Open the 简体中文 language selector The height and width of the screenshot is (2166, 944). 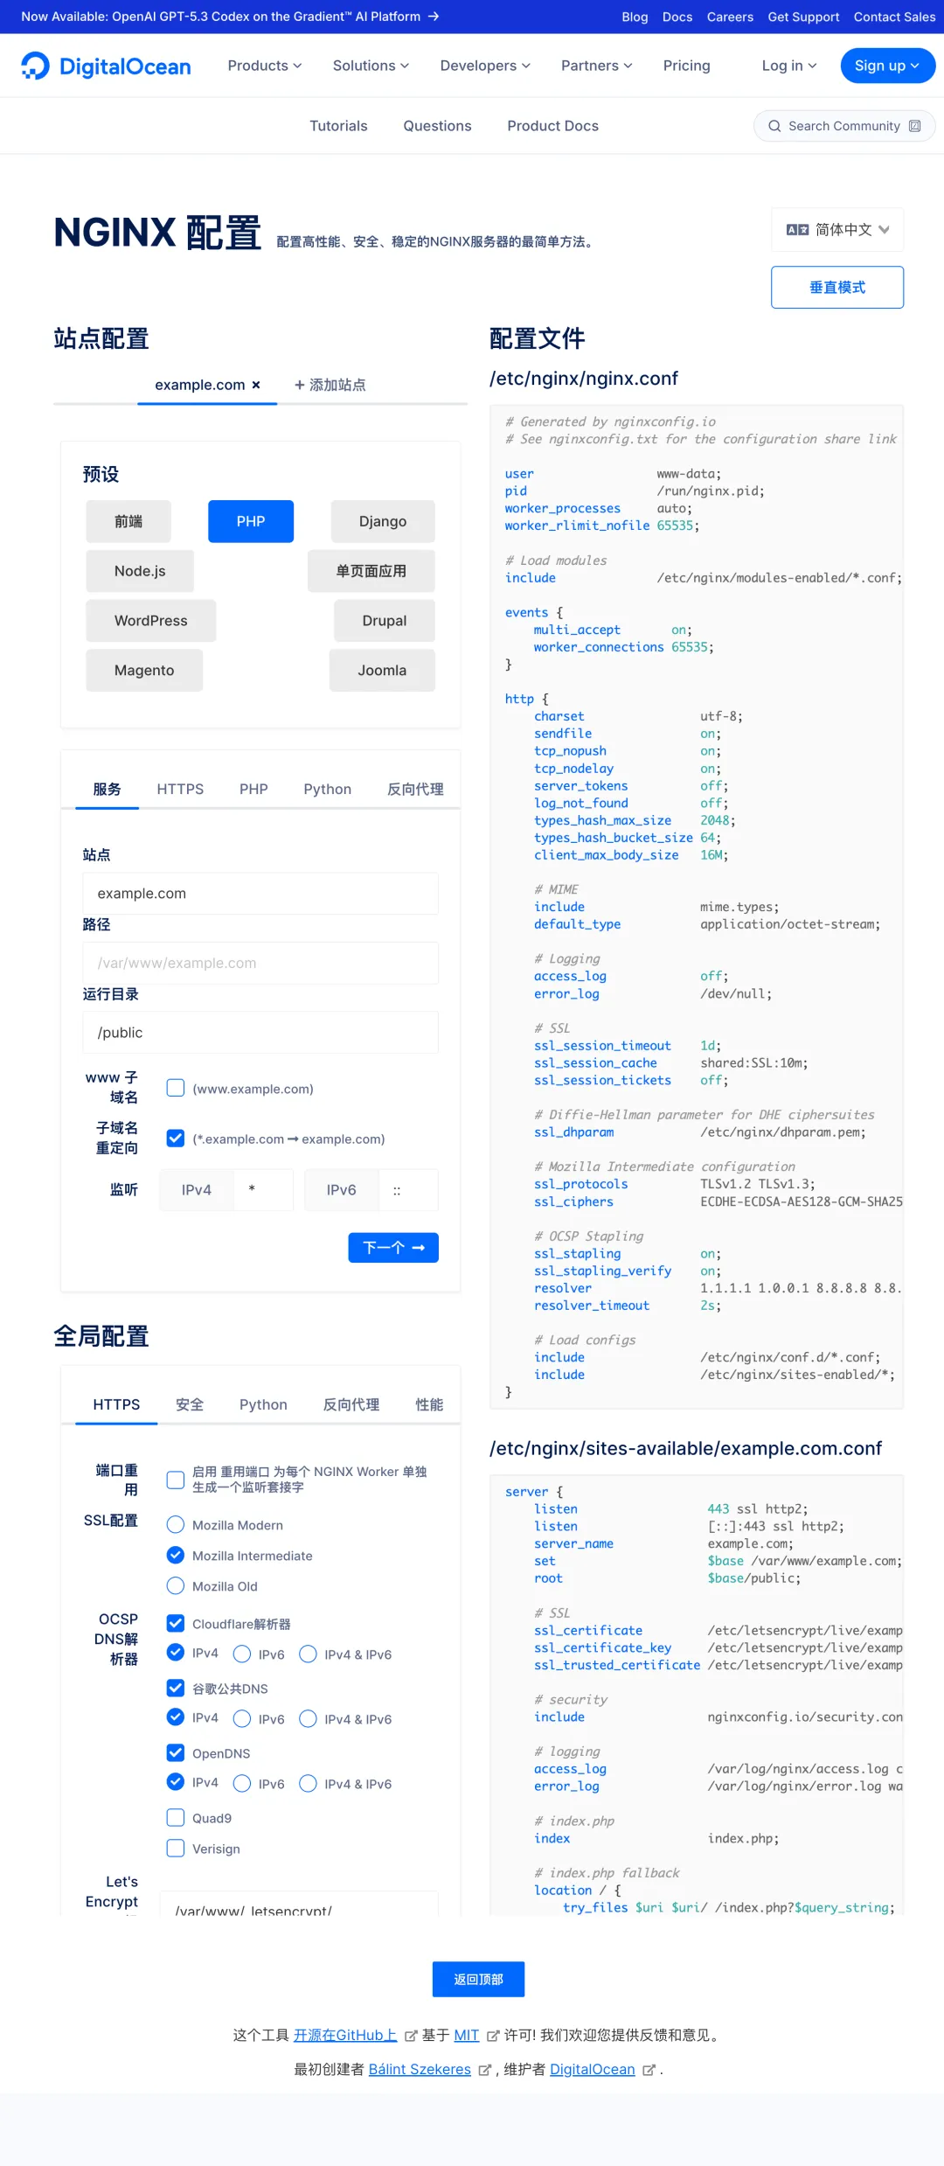[837, 230]
